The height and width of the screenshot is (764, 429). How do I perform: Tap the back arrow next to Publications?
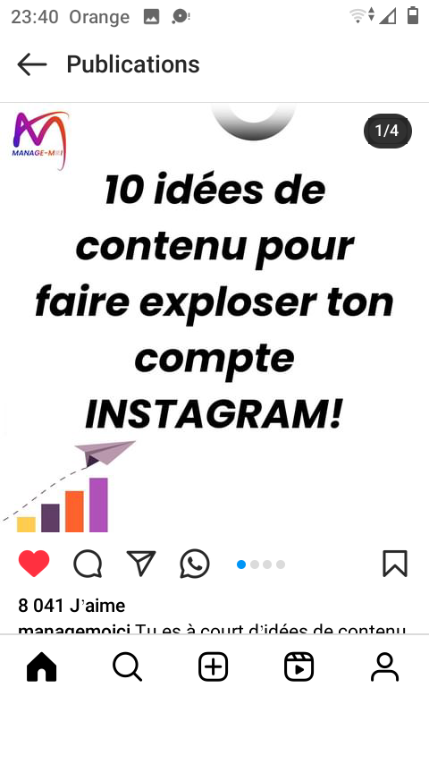point(31,64)
